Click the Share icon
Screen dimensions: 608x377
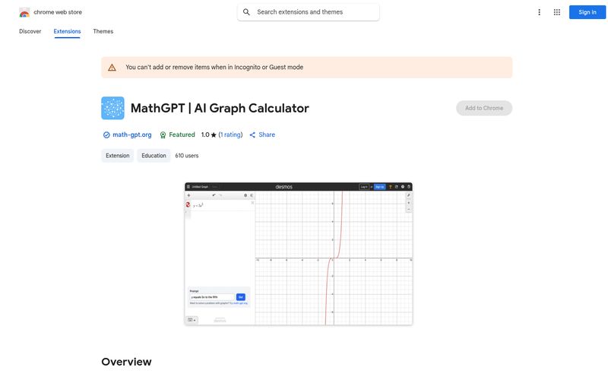[x=252, y=135]
